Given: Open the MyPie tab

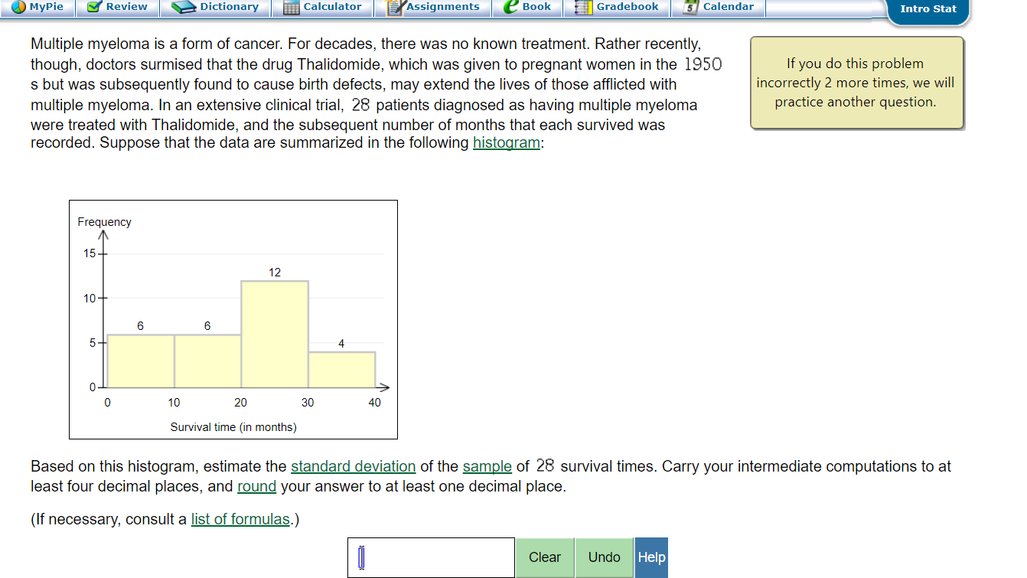Looking at the screenshot, I should (37, 8).
